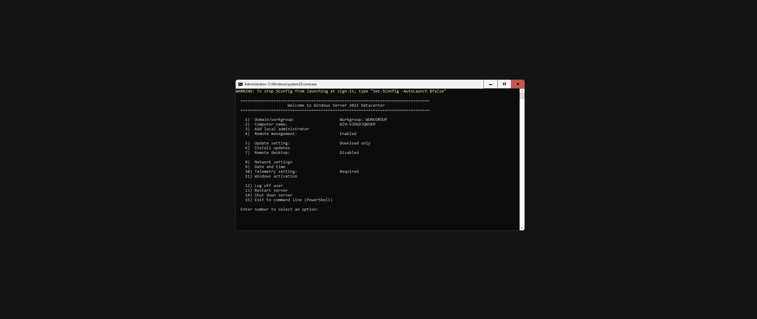Click the Domain/workgroup menu line
Image resolution: width=757 pixels, height=319 pixels.
point(274,120)
